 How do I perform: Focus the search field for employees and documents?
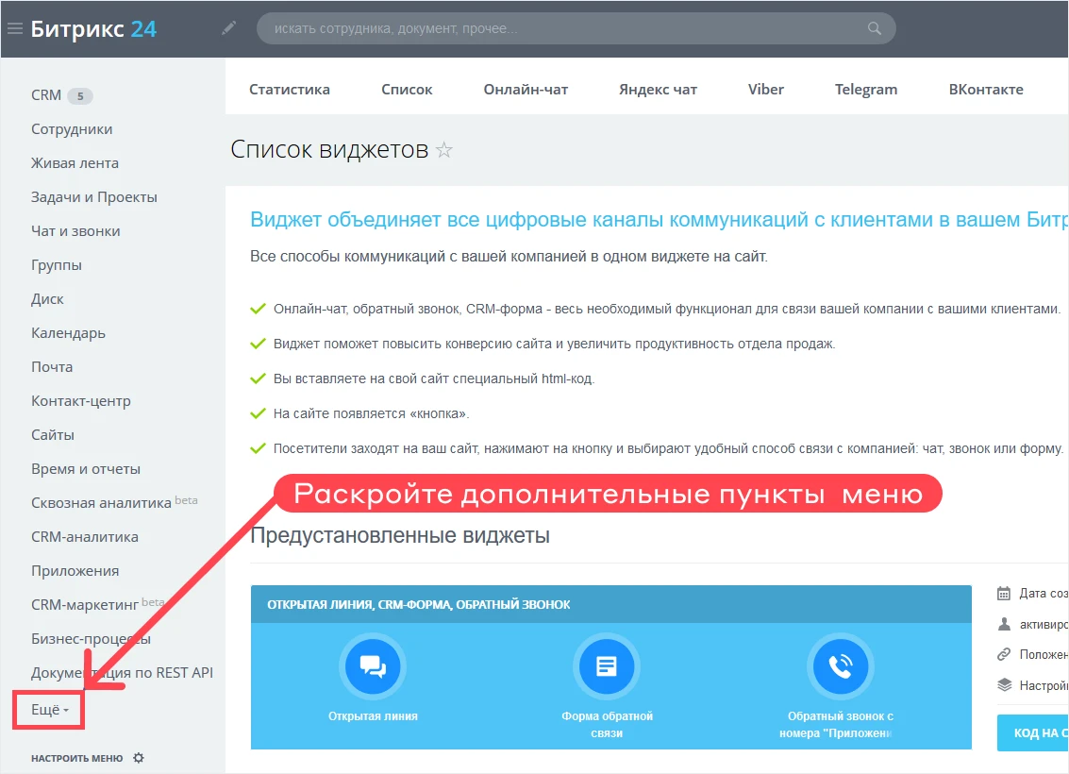pos(576,28)
